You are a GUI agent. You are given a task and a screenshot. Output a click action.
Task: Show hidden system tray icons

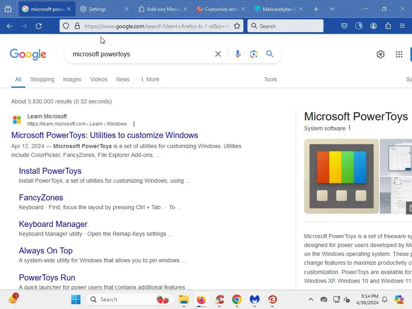tap(311, 299)
